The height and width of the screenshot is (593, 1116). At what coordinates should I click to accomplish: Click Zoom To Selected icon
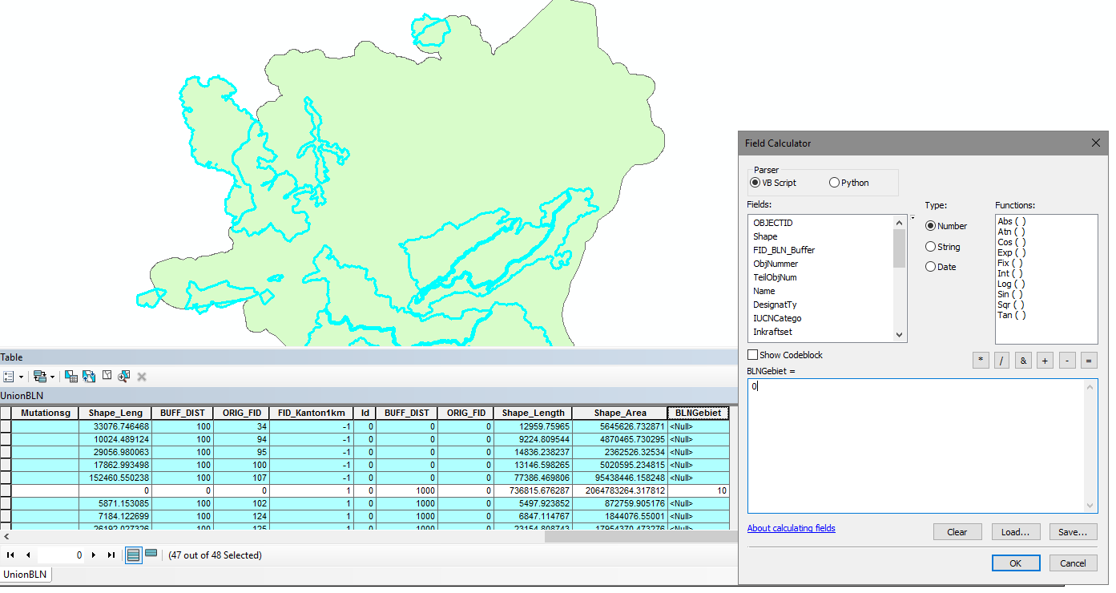124,376
